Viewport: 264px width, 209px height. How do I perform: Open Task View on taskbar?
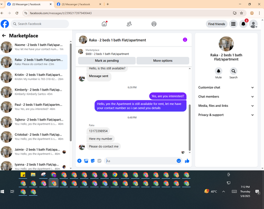12,192
